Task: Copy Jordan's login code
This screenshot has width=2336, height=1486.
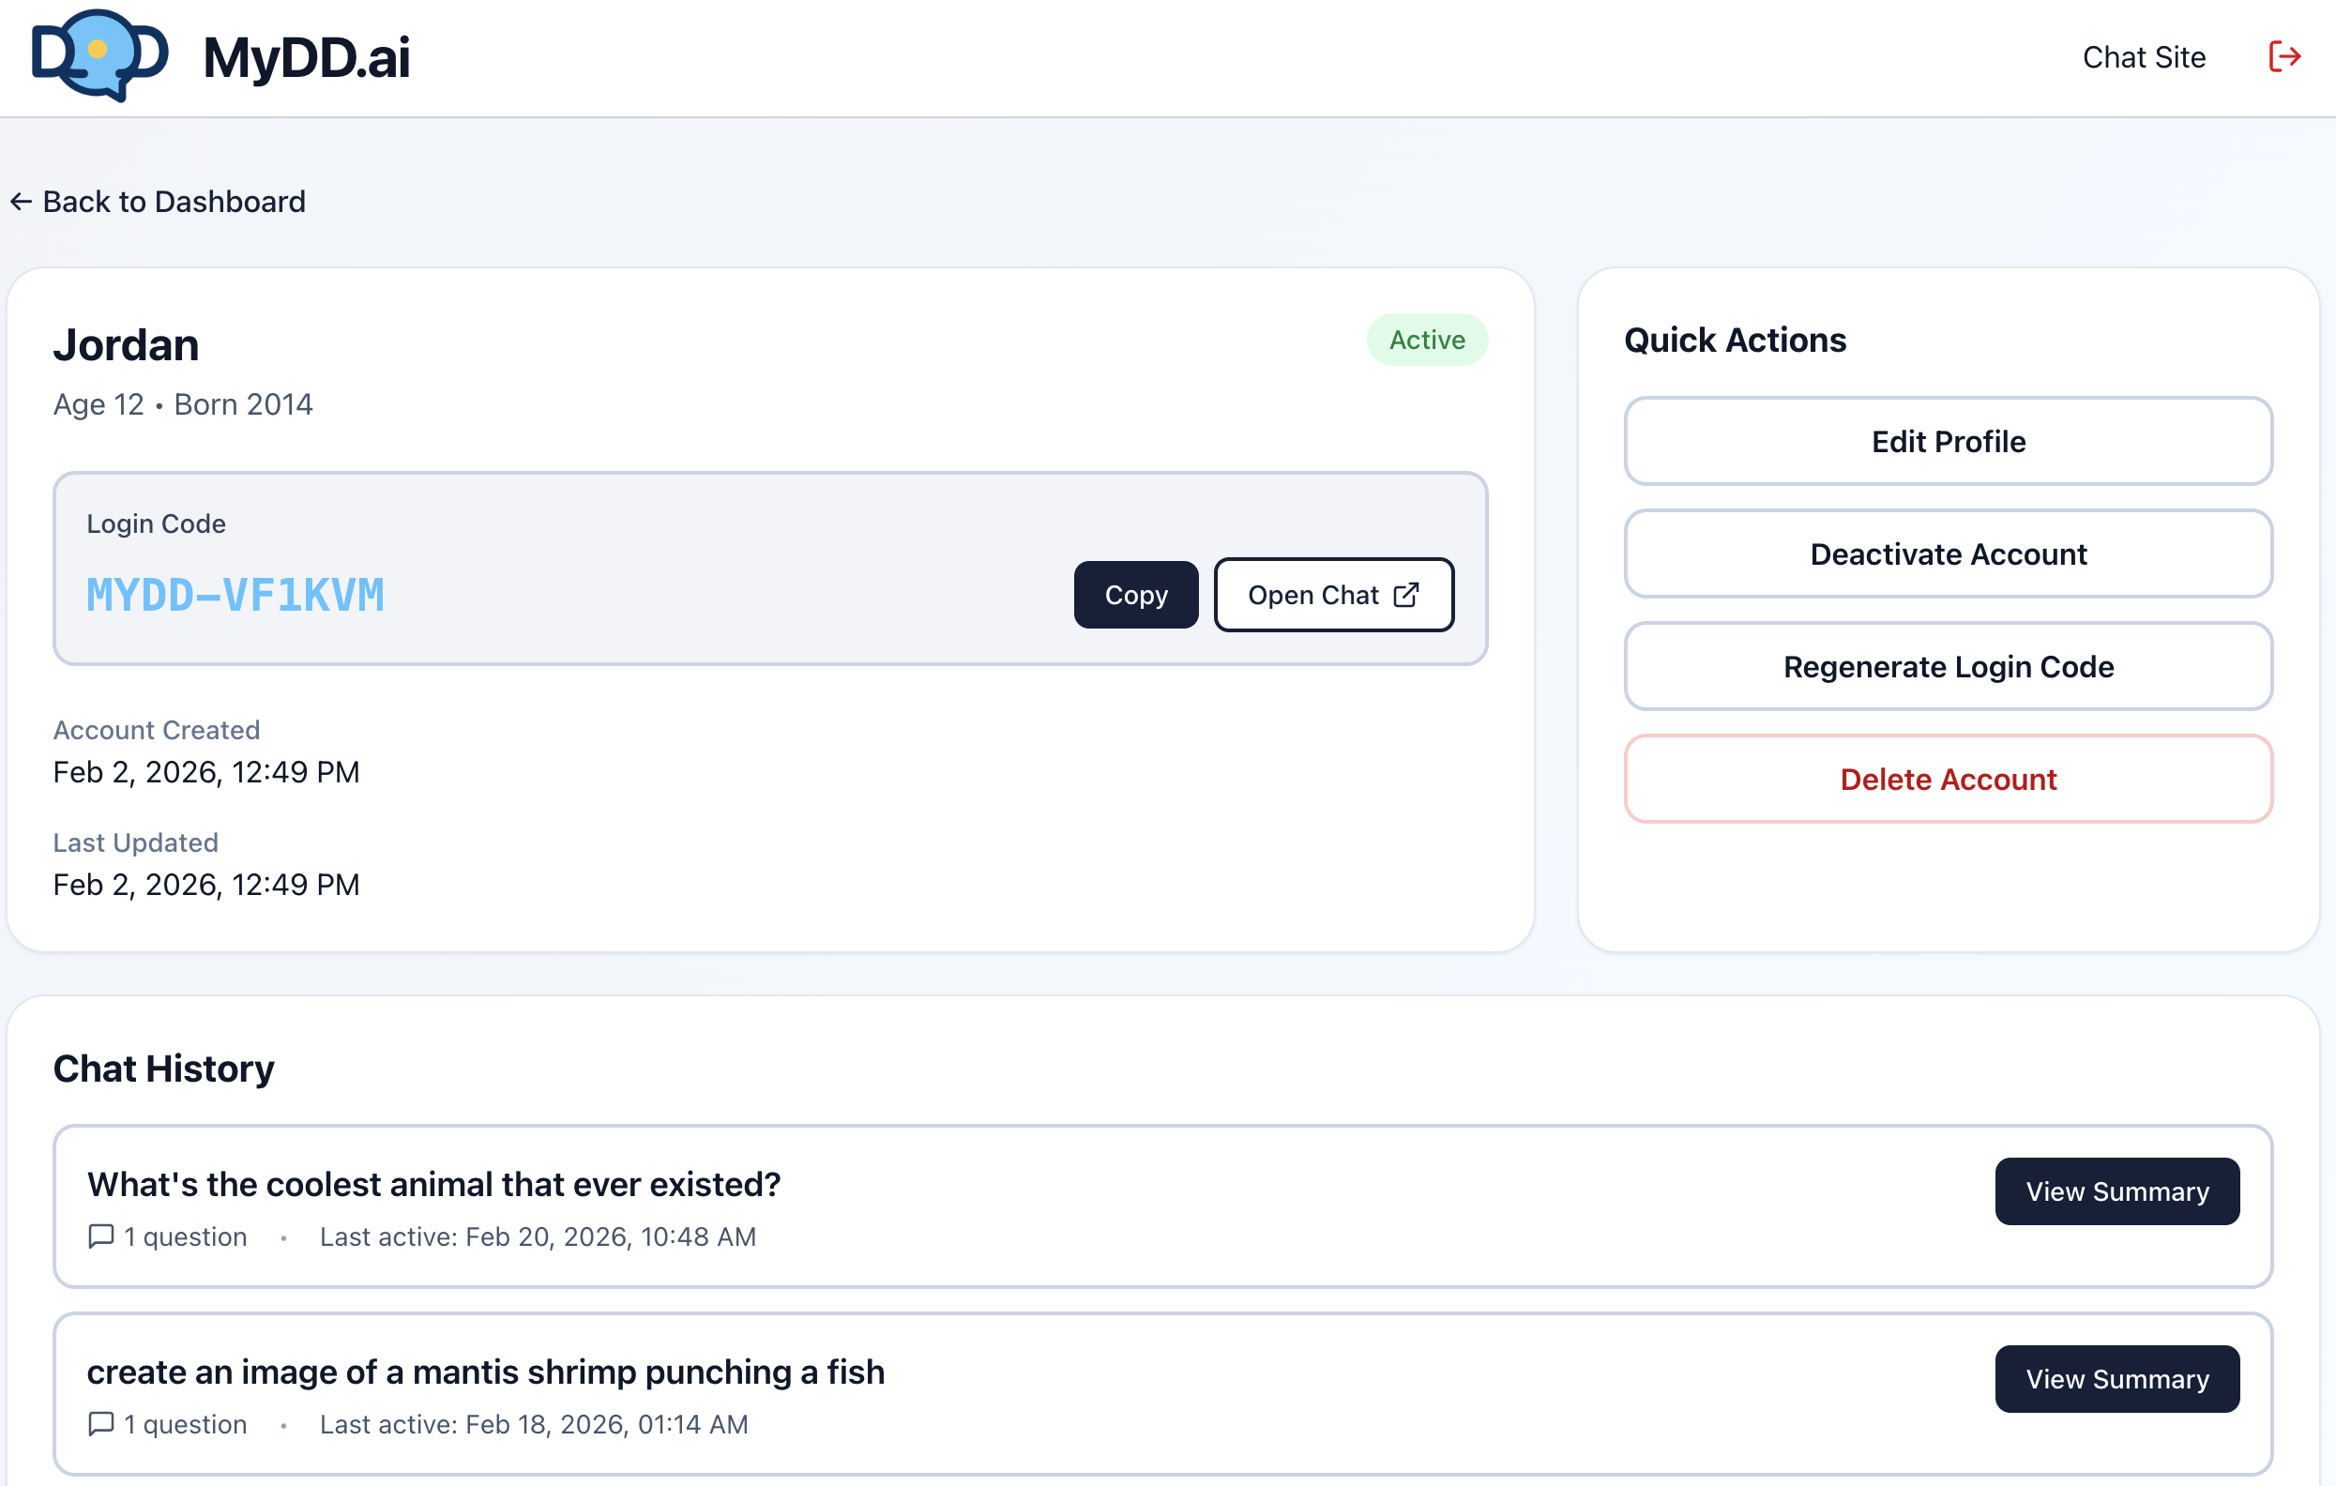Action: tap(1135, 595)
